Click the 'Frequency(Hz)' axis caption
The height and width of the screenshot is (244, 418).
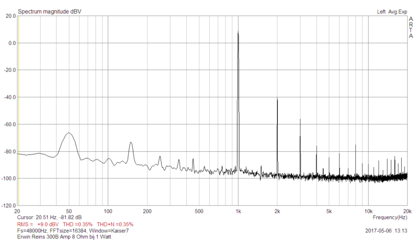tap(390, 217)
